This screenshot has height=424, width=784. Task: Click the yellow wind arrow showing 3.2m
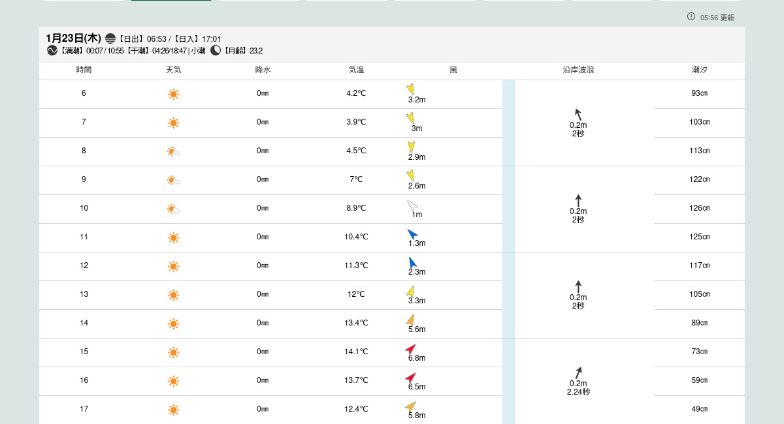click(x=410, y=89)
